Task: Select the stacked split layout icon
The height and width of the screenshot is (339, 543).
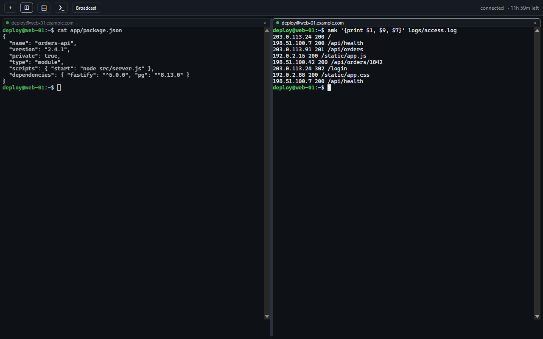Action: pos(44,8)
